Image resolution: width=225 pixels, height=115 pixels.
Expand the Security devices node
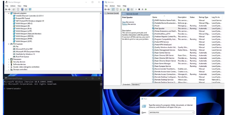[x=9, y=62]
